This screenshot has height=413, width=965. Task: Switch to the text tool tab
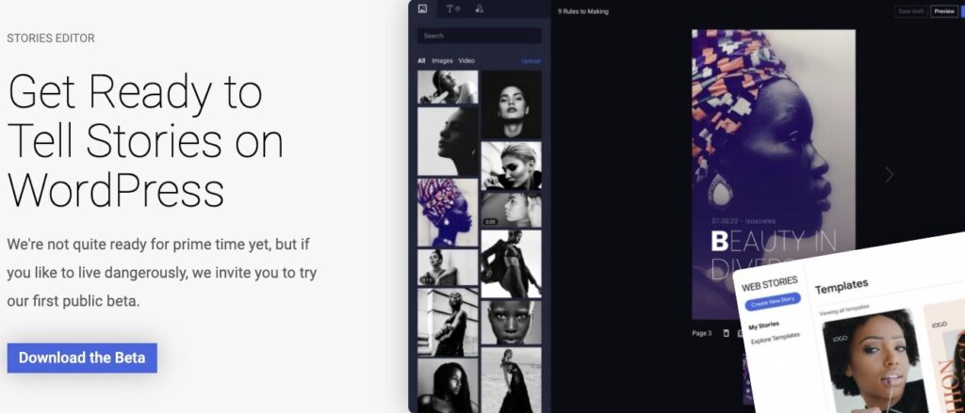[452, 8]
